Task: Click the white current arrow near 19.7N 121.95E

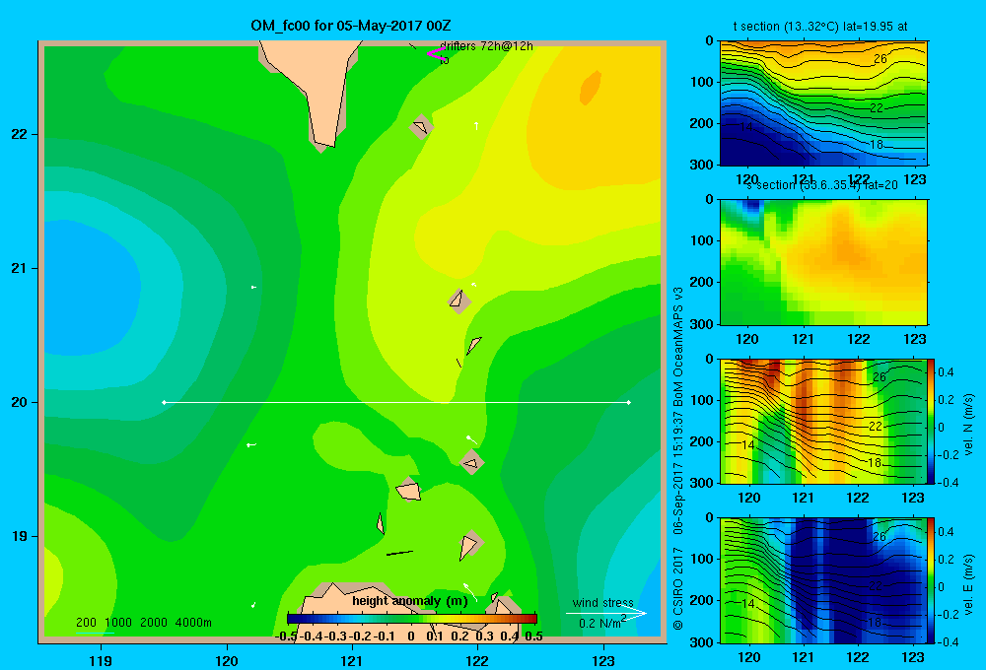Action: 471,439
